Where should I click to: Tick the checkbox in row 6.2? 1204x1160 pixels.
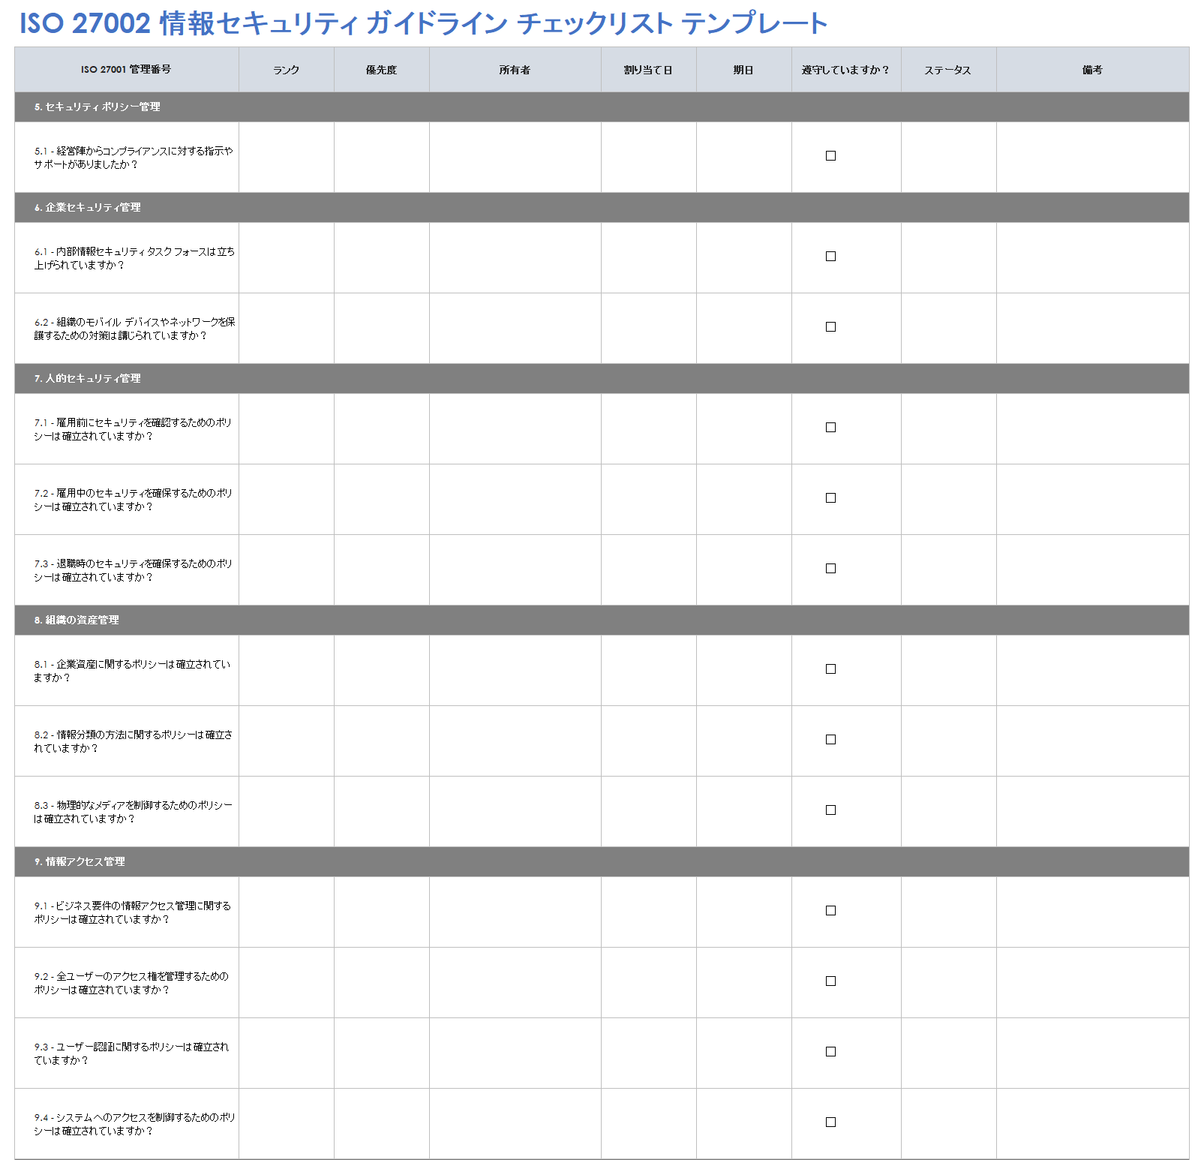pos(830,327)
